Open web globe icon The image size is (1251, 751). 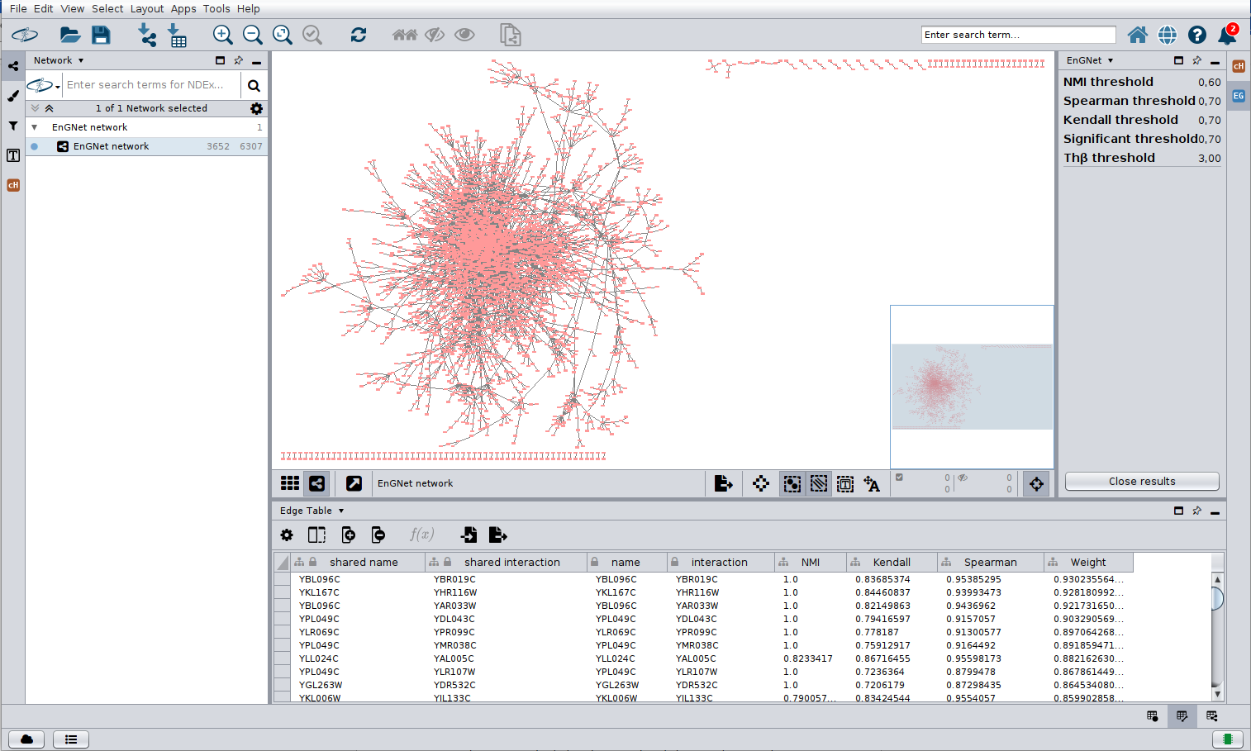pos(1168,35)
